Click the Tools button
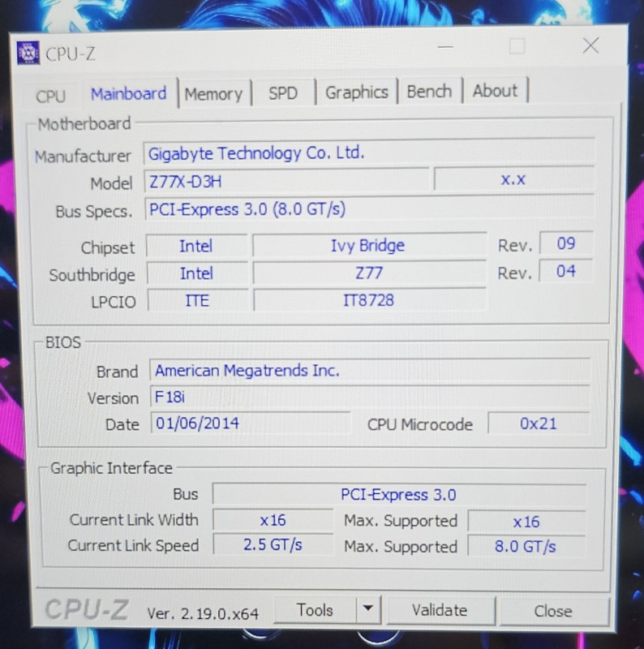 (x=315, y=610)
